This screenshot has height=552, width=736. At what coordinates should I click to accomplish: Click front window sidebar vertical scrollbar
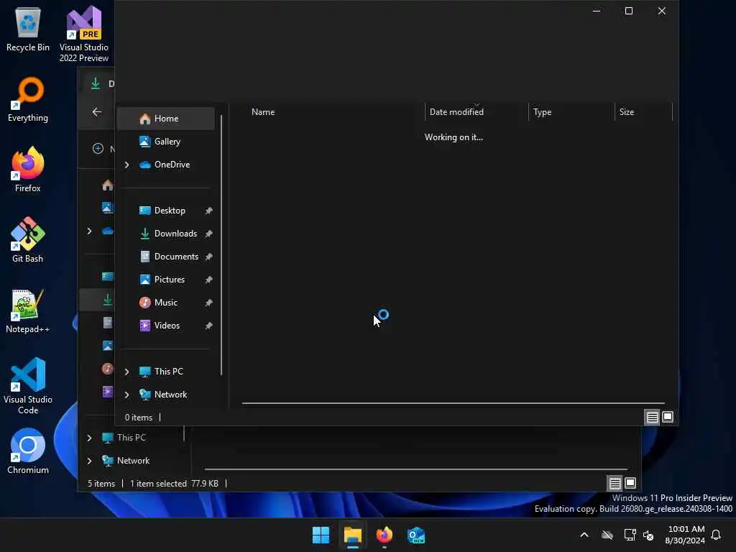click(x=221, y=244)
